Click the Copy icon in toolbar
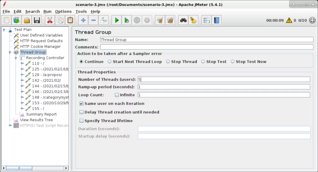 (60, 20)
